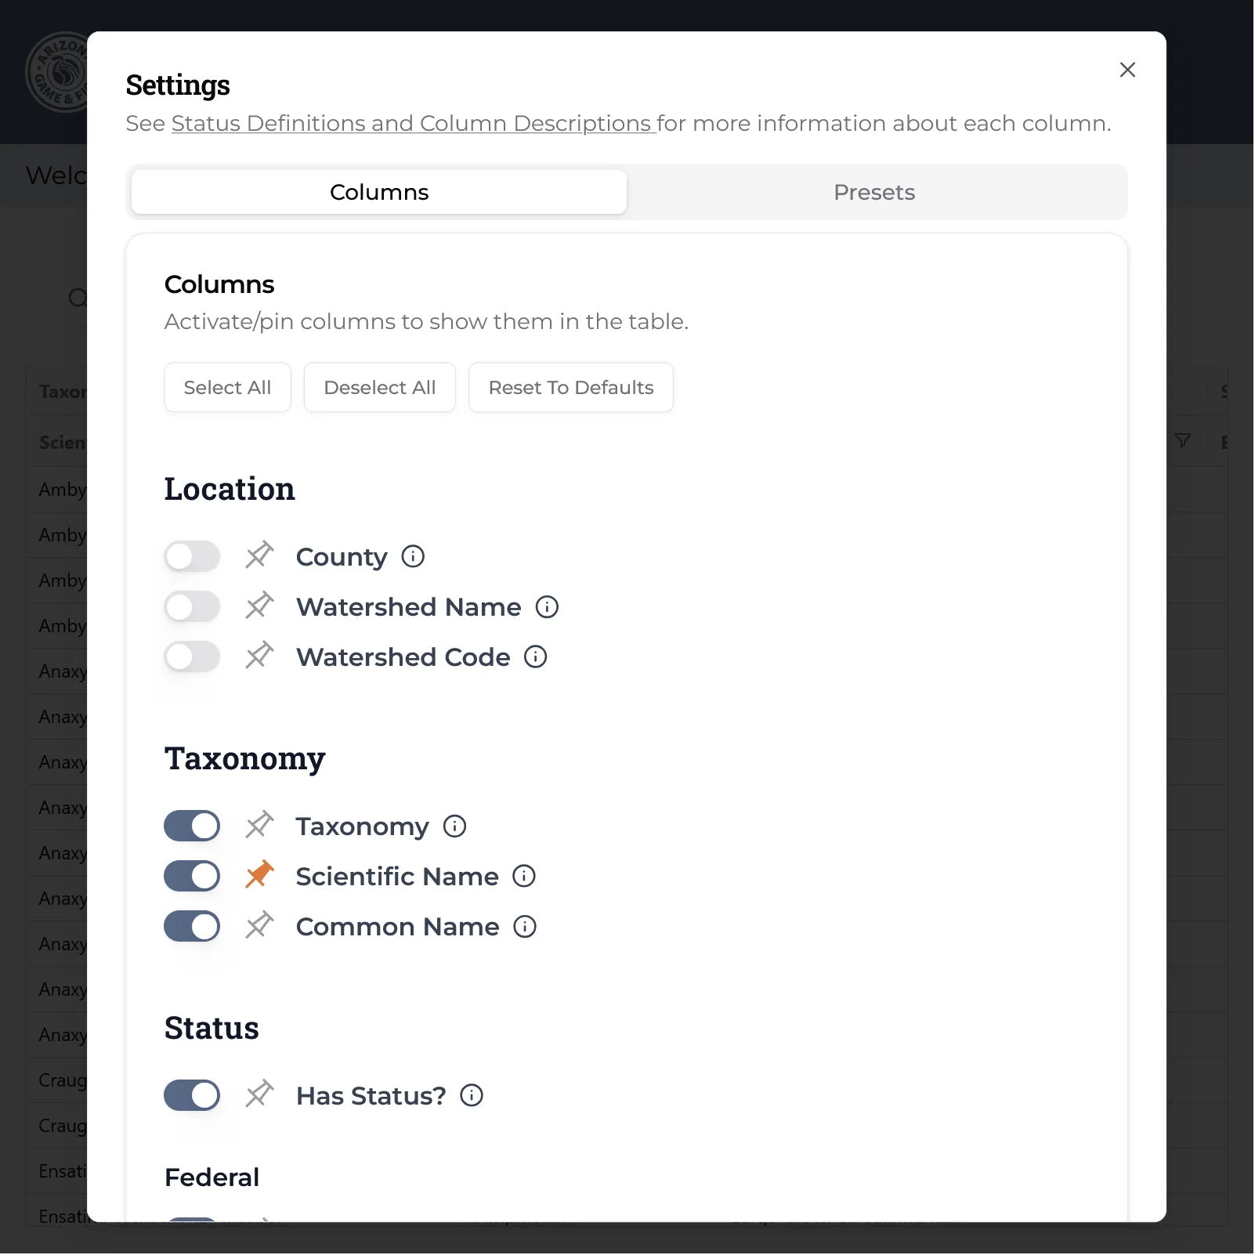Open info tooltip for Taxonomy column

click(x=454, y=825)
